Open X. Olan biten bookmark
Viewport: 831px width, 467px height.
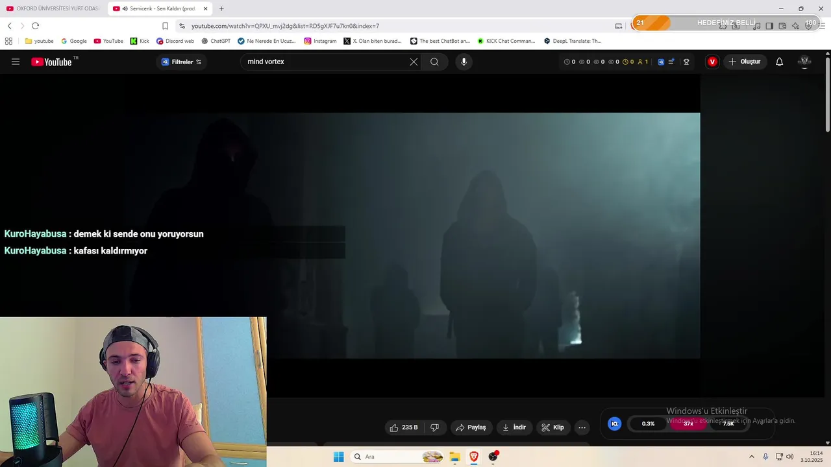[373, 41]
